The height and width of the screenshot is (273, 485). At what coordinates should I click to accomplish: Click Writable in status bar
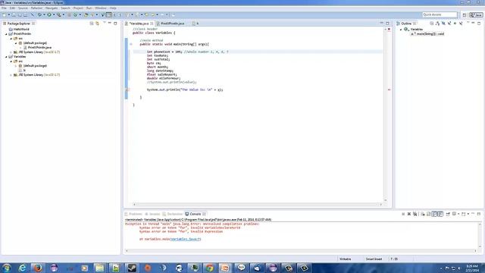[346, 259]
